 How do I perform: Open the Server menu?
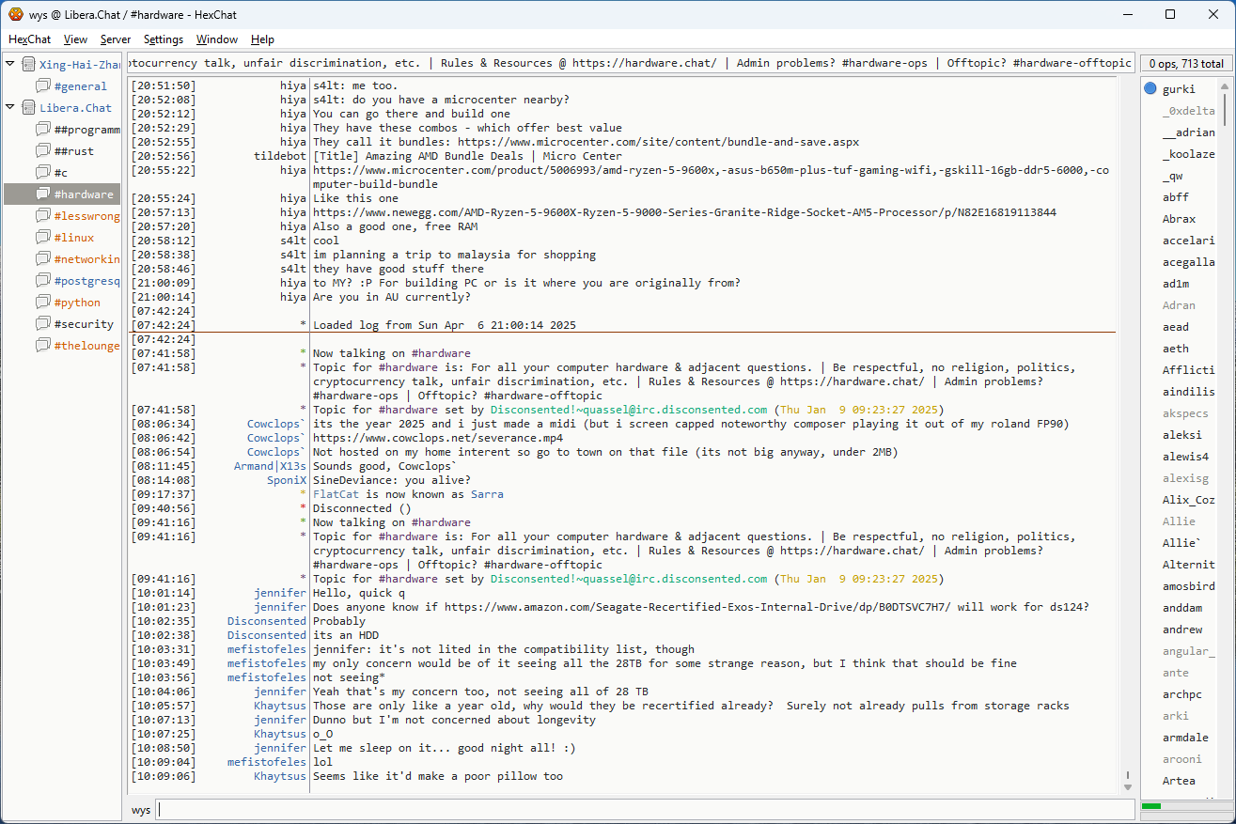click(x=116, y=39)
